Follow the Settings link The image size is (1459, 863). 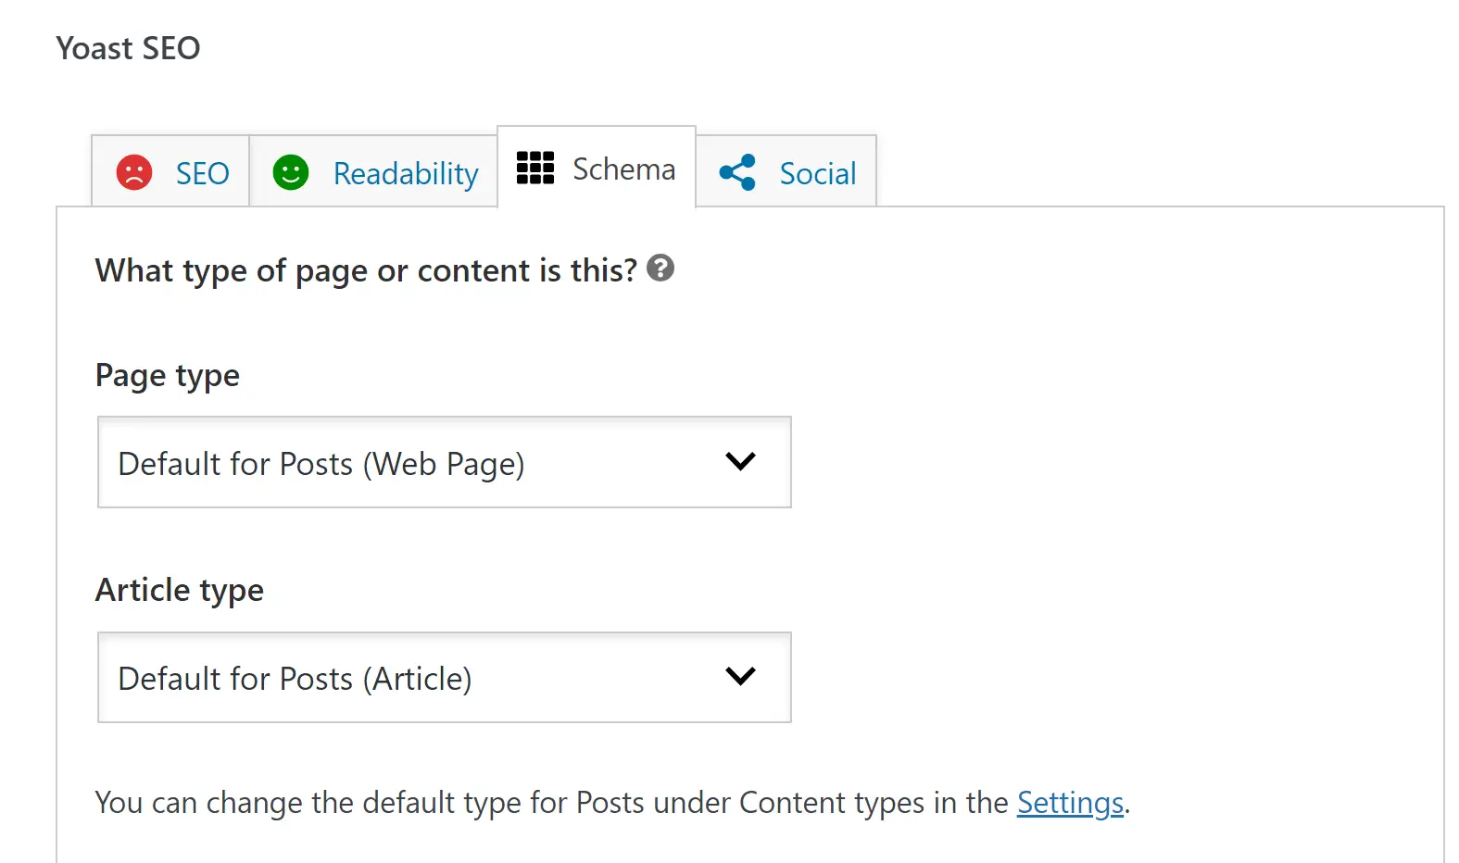tap(1070, 803)
